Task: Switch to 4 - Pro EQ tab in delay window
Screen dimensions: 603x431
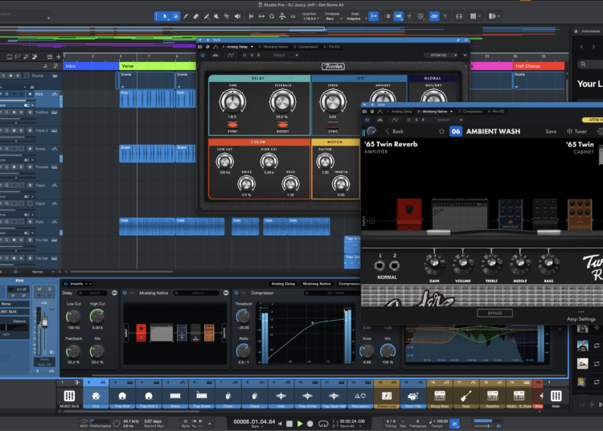Action: pyautogui.click(x=331, y=47)
